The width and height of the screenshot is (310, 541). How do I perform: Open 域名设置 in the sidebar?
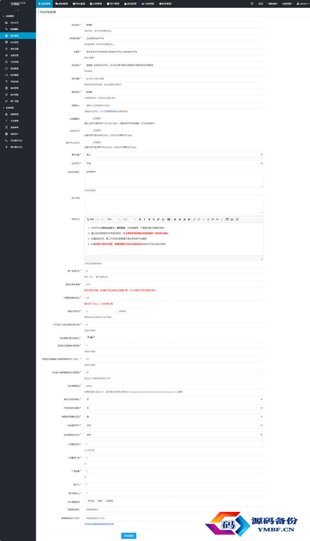pyautogui.click(x=18, y=49)
